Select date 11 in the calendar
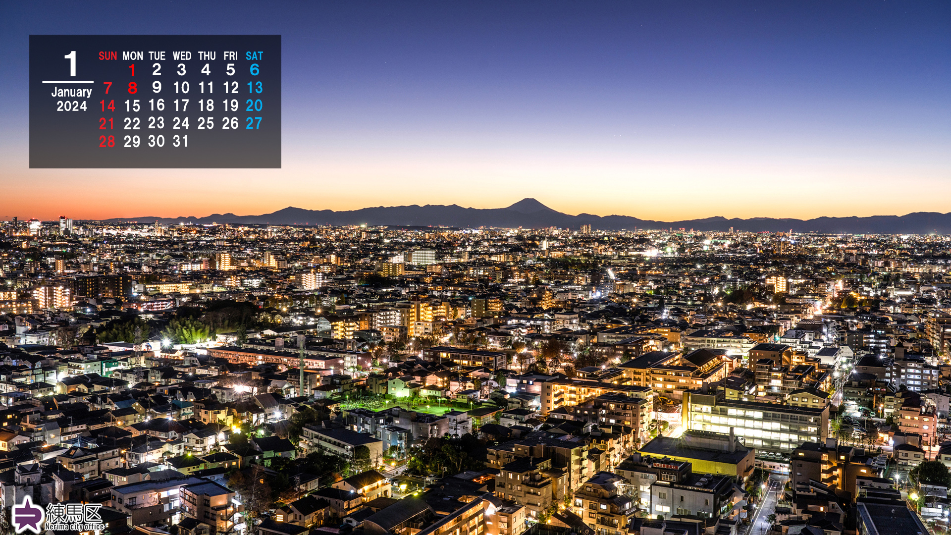Screen dimensions: 951x535 click(206, 88)
